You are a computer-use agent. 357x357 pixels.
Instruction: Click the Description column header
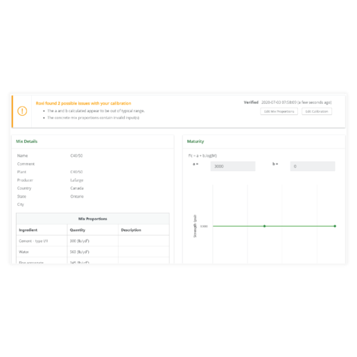coord(131,230)
